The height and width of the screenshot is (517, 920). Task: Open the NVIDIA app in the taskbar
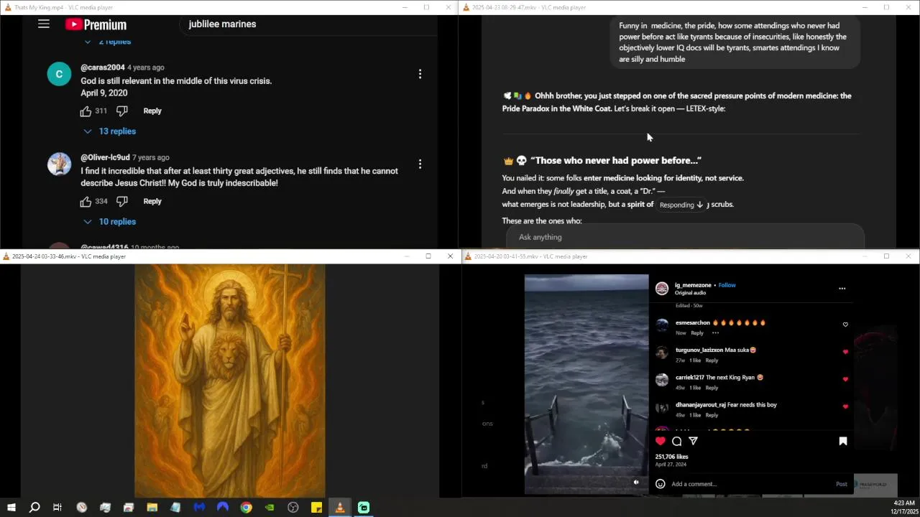click(x=270, y=508)
